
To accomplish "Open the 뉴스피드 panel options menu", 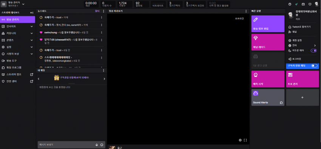I will click(103, 11).
